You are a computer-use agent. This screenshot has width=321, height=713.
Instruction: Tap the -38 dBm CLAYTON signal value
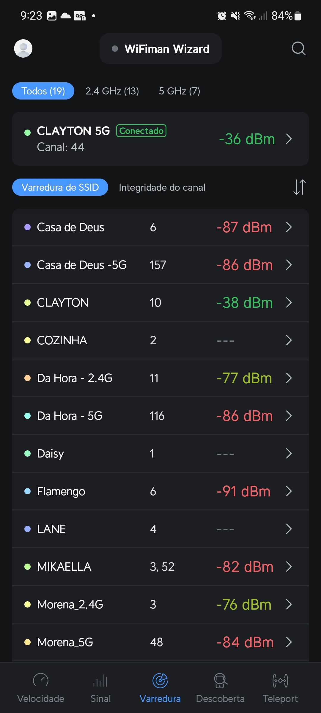coord(245,303)
